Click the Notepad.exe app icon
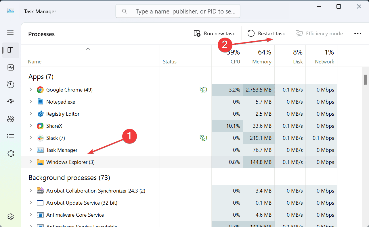Viewport: 369px width, 227px height. point(40,102)
